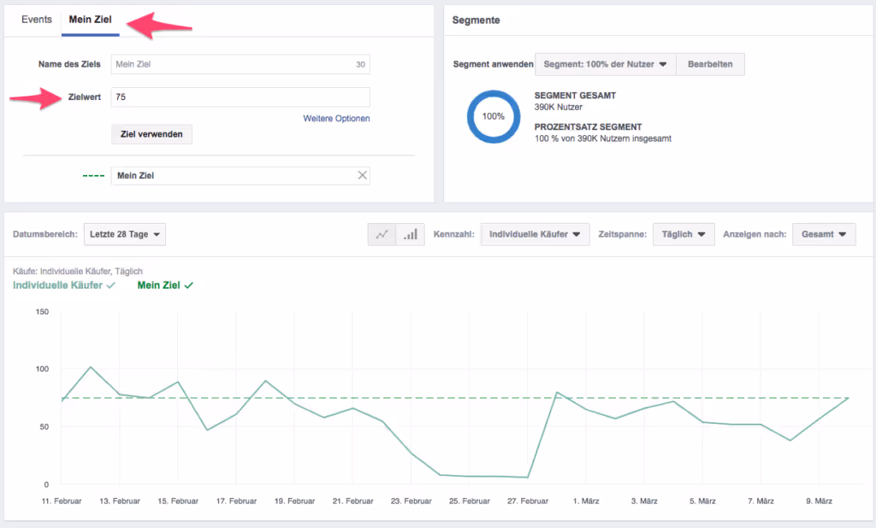
Task: Click the 11. Februar axis label
Action: [x=62, y=502]
